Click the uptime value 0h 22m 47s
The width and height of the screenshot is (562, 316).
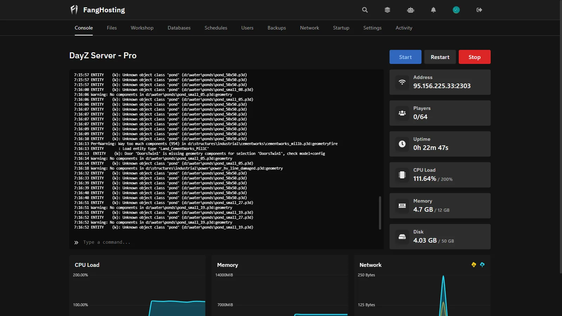click(x=431, y=148)
